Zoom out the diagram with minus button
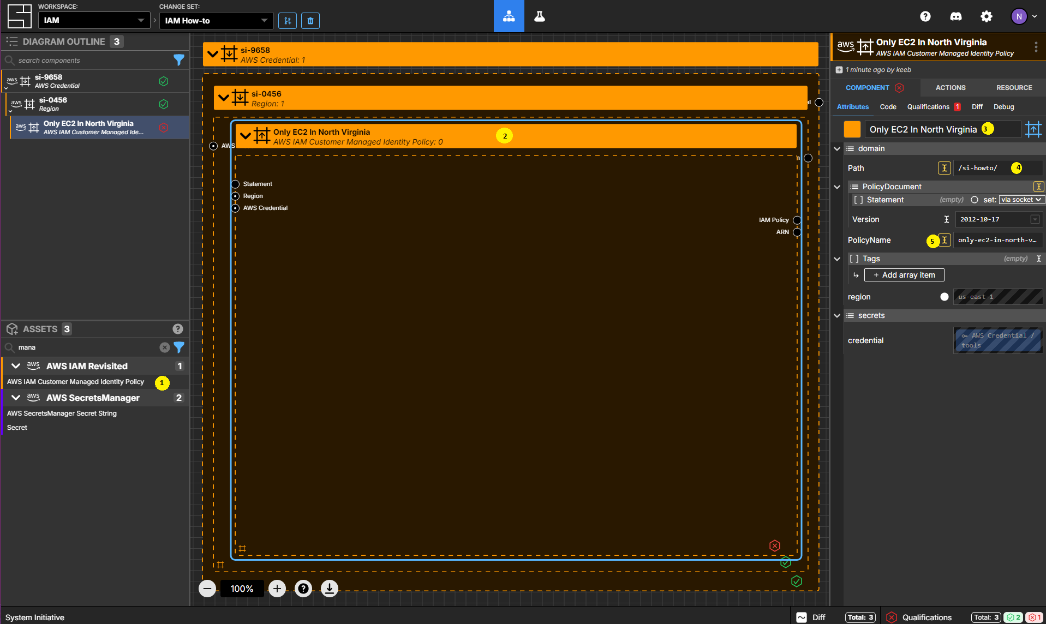1046x624 pixels. click(x=207, y=588)
